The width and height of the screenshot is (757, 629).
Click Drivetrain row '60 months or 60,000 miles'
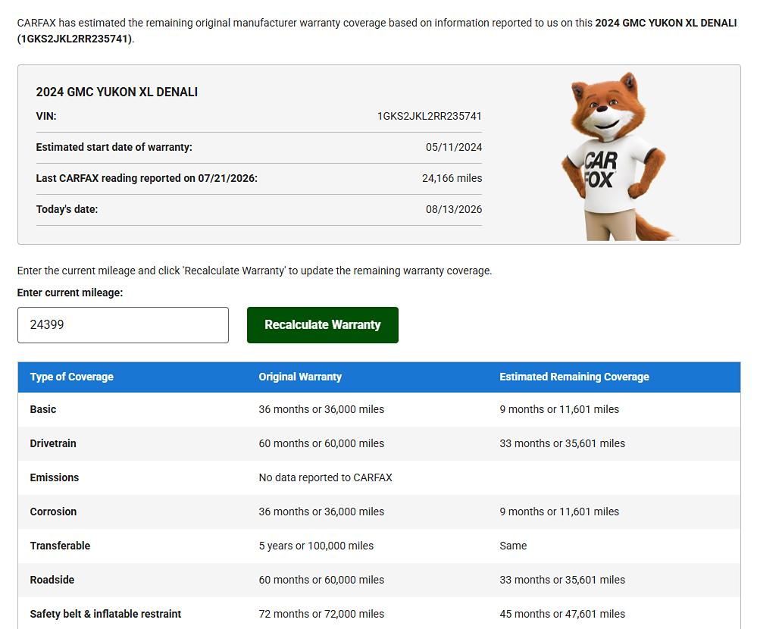click(321, 443)
